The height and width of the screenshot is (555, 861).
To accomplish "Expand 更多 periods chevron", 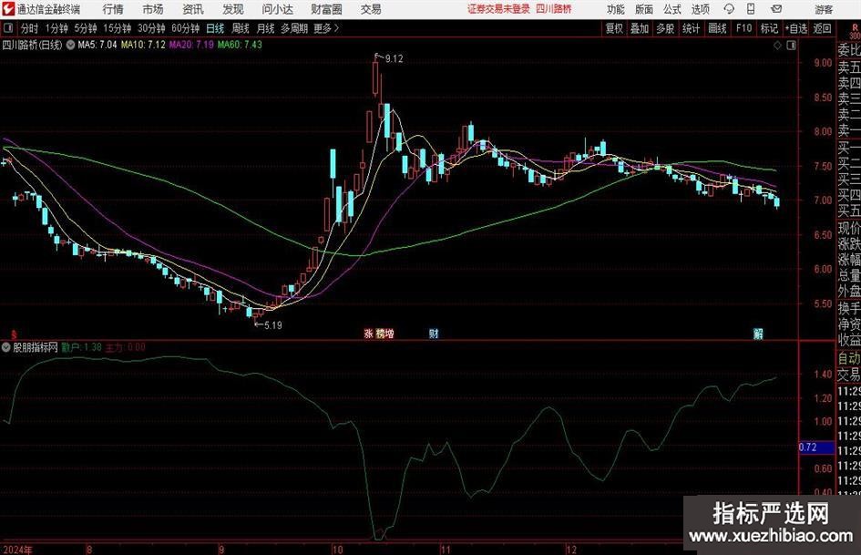I will tap(336, 28).
